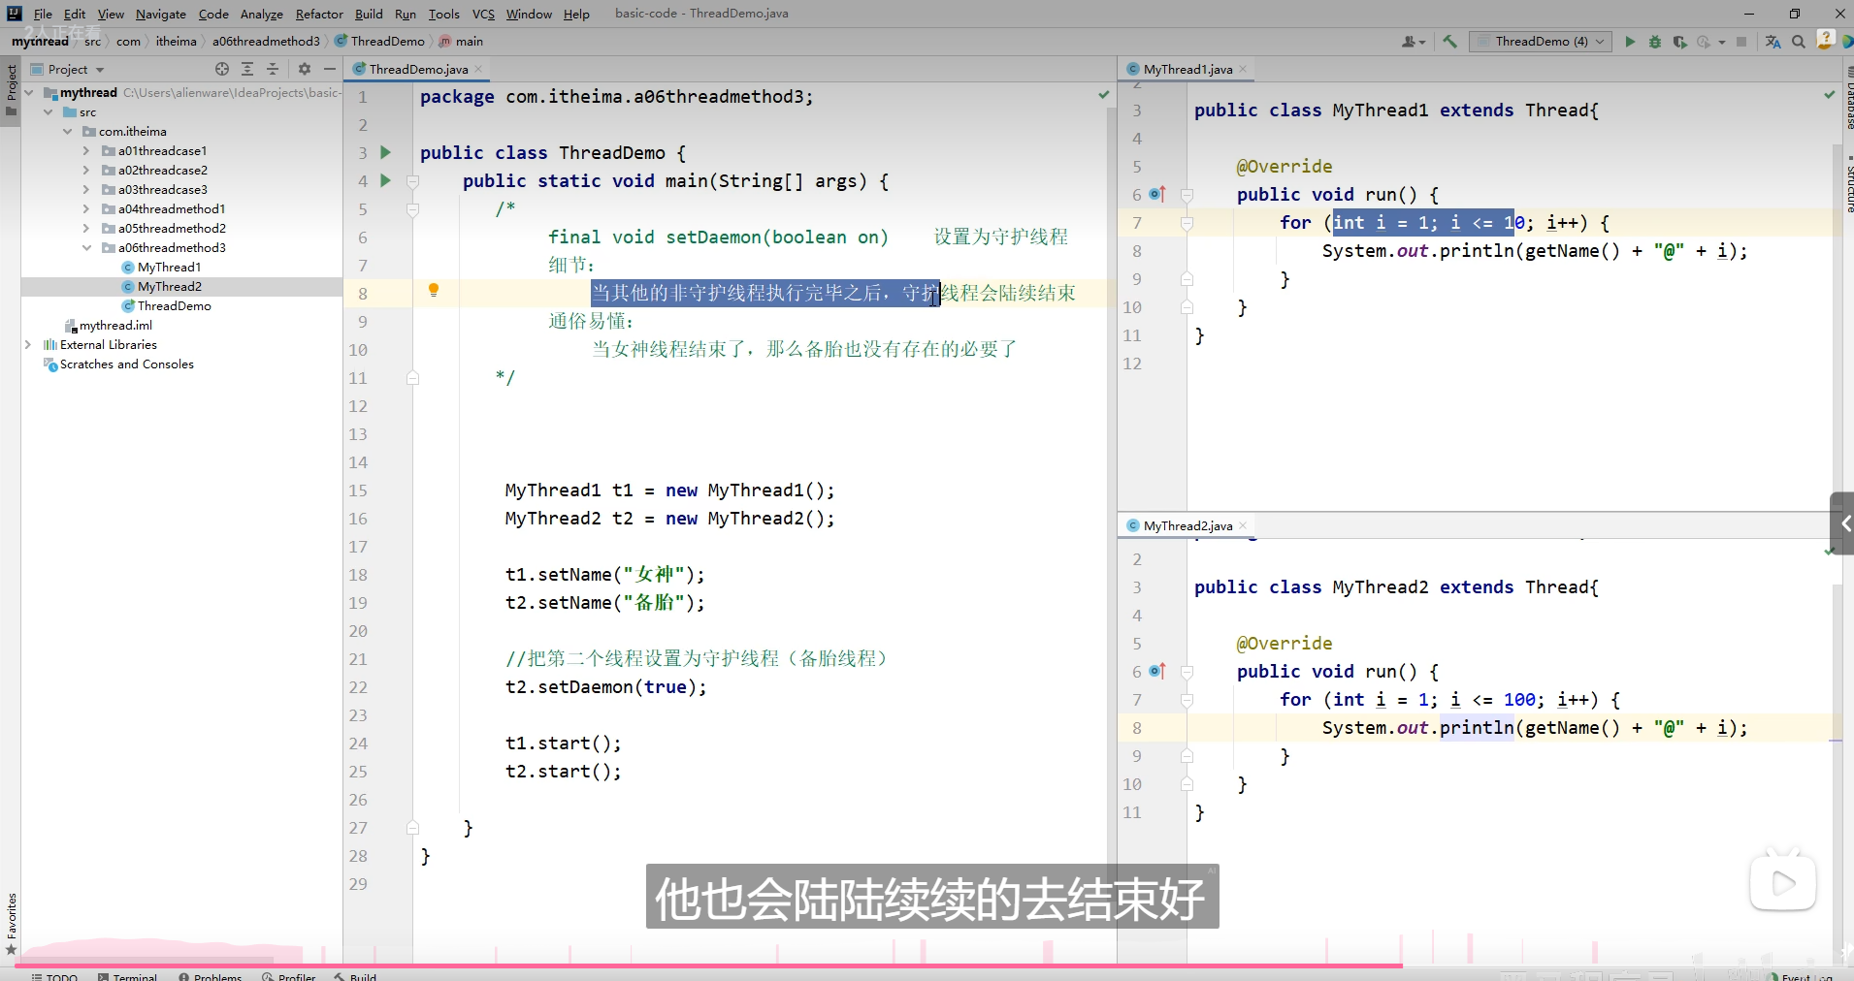Viewport: 1854px width, 981px height.
Task: Fold the for loop in MyThread1.java
Action: (1187, 223)
